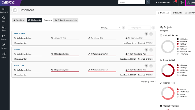Click the License Risk heading icon
This screenshot has height=110, width=195.
coord(161,83)
